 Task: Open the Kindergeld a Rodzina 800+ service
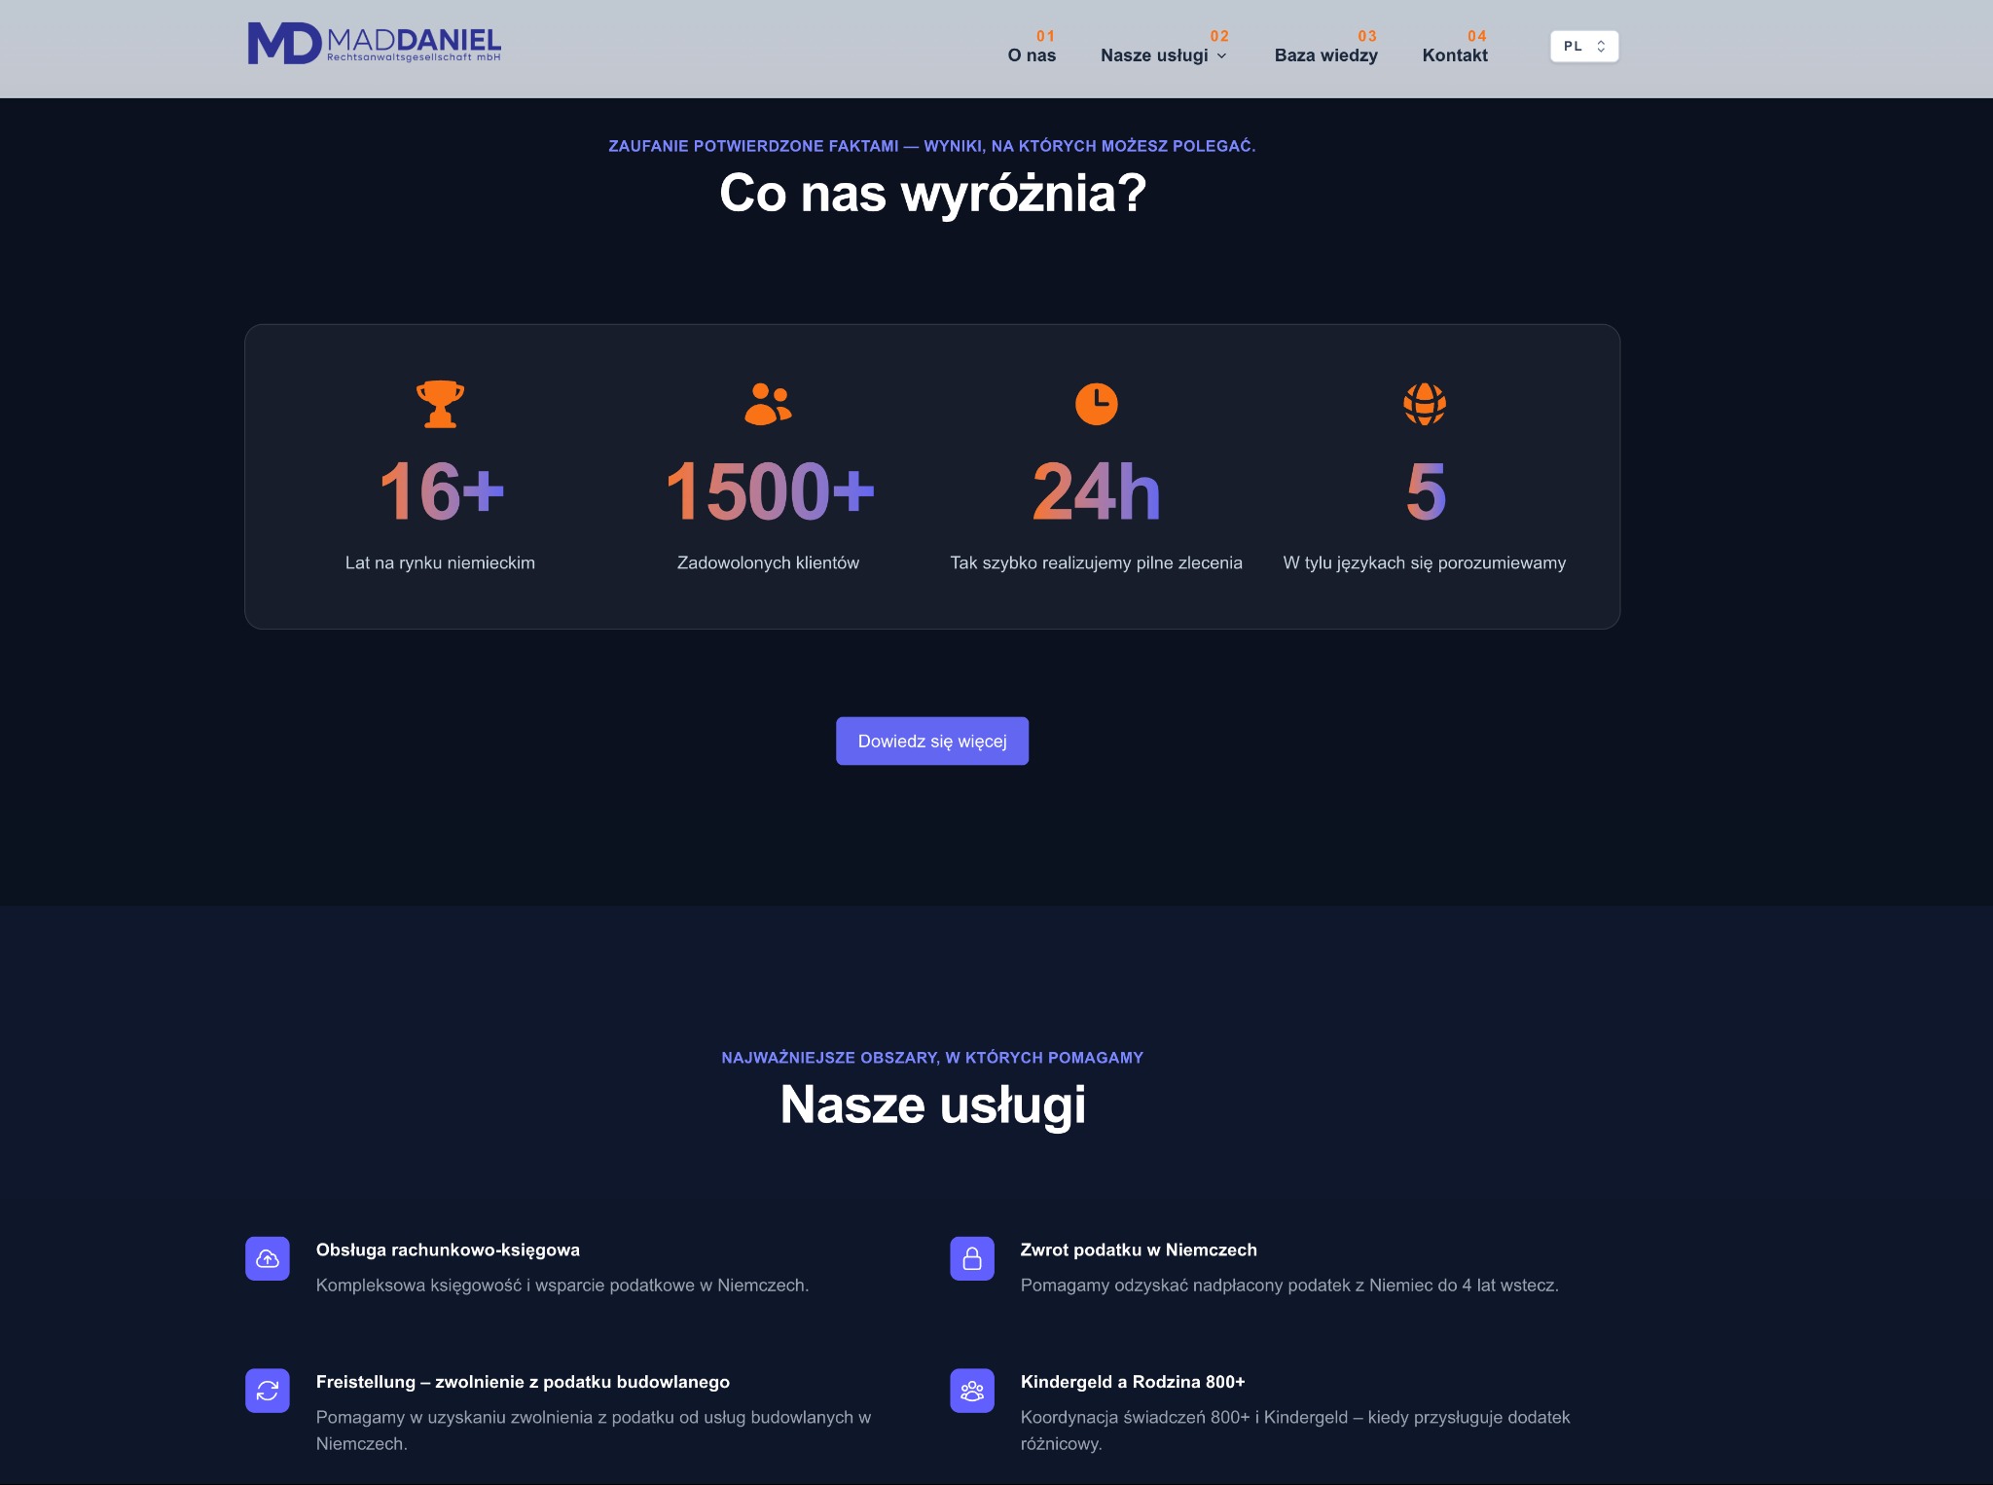[1132, 1380]
